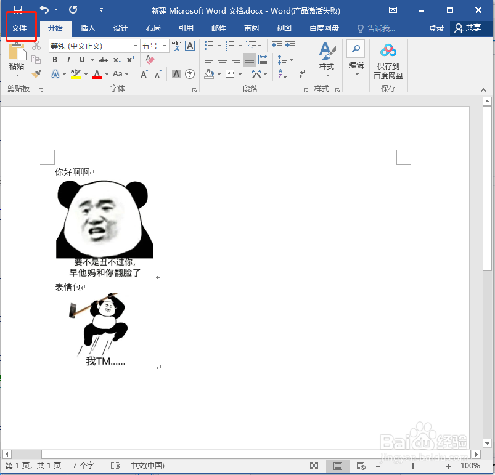Click the phonetic guide wén icon

[176, 46]
